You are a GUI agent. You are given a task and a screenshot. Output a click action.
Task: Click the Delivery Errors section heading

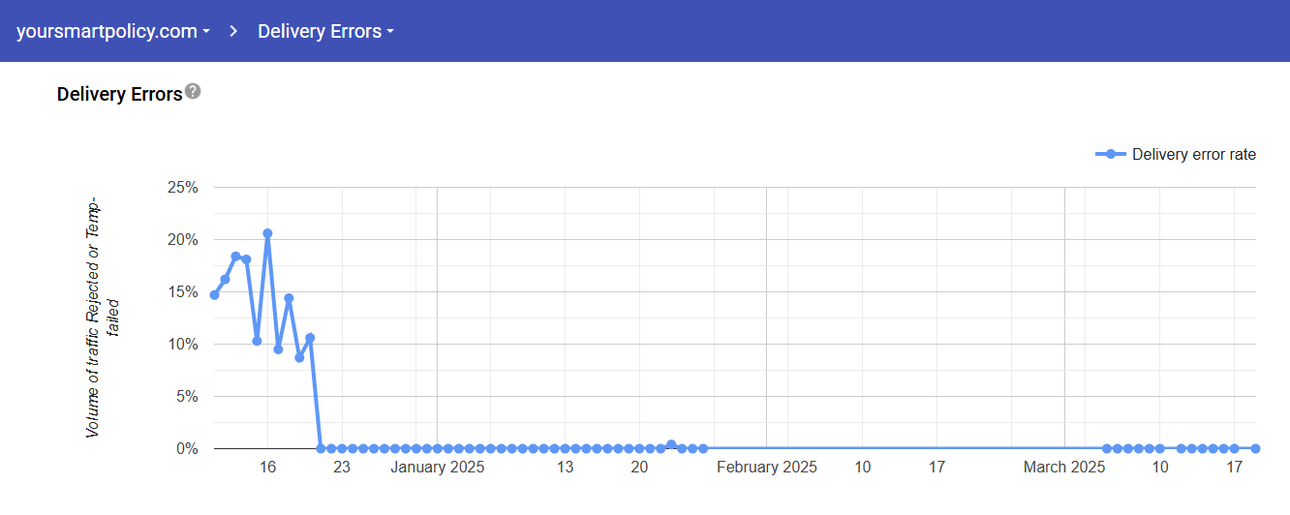(119, 94)
